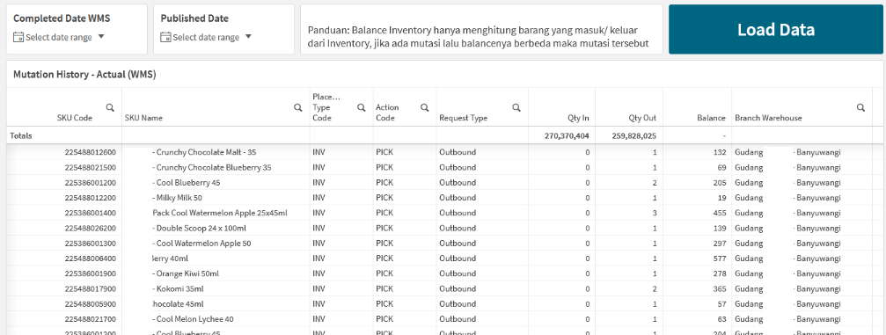Screen dimensions: 886x335
Task: Click balance value 297
Action: (720, 244)
